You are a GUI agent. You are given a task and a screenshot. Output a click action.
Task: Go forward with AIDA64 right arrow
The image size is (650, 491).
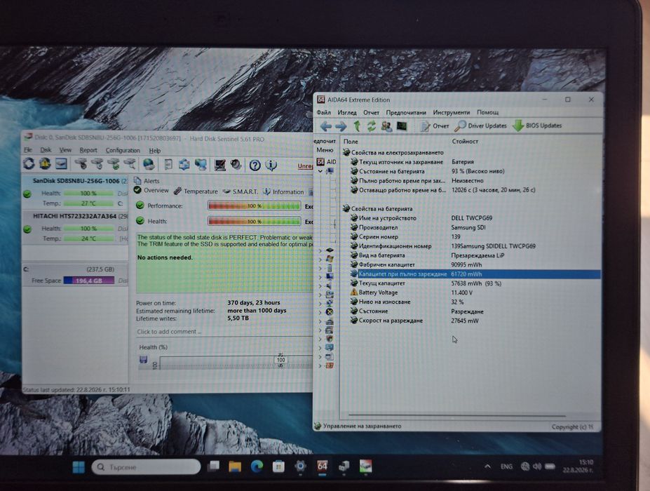(x=341, y=126)
